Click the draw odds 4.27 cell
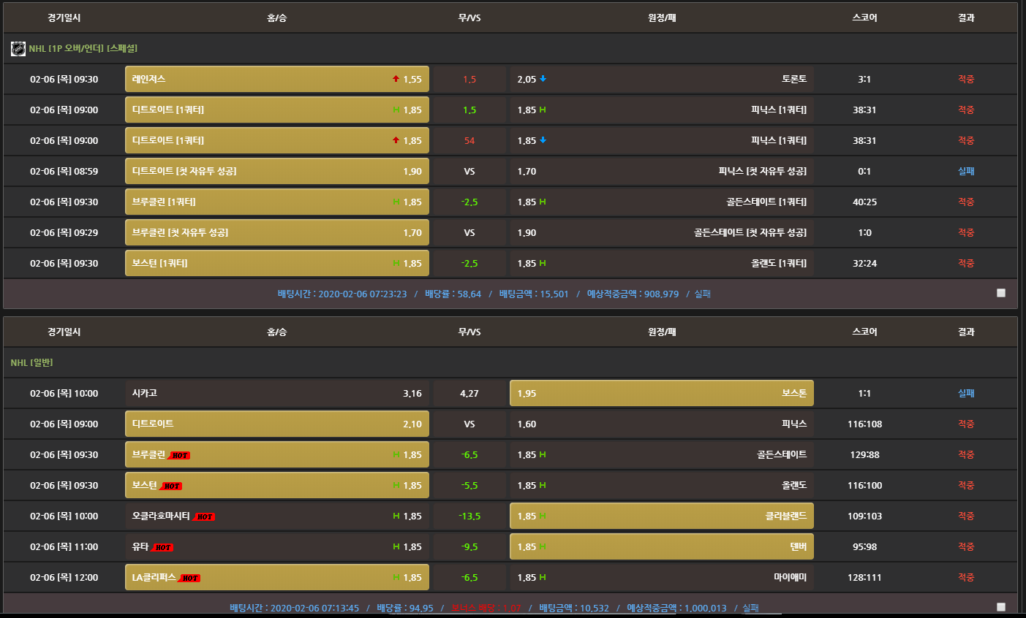 pyautogui.click(x=469, y=393)
